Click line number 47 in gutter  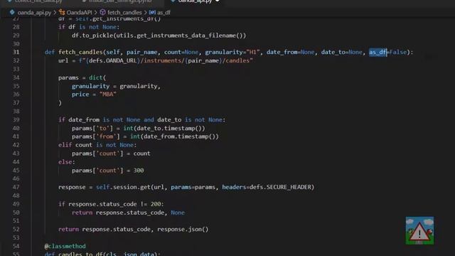tap(16, 187)
